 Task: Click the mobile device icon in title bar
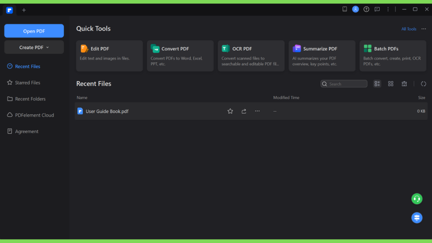pos(345,9)
